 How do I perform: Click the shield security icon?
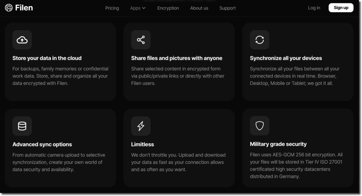(x=259, y=126)
